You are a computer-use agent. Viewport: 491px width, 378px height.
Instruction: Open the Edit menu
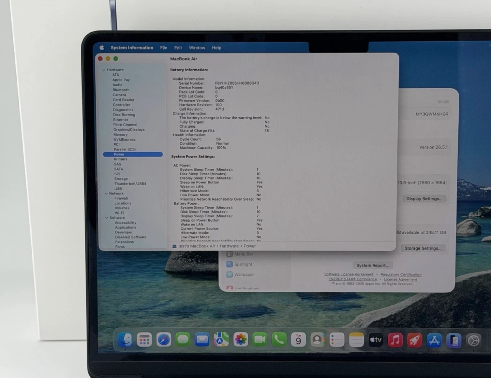coord(178,48)
